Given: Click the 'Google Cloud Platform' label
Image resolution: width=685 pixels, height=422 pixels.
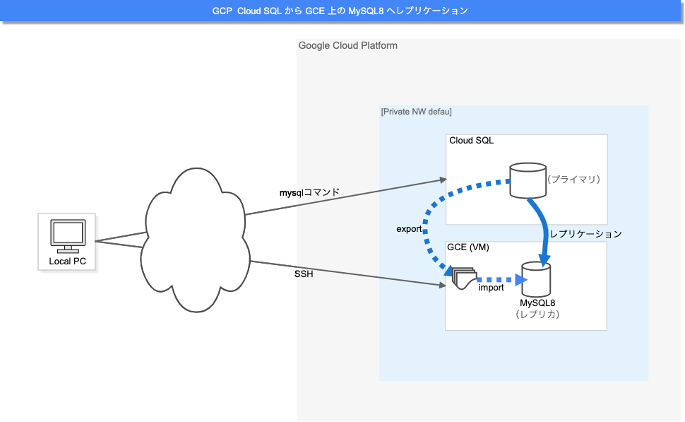Looking at the screenshot, I should (347, 45).
